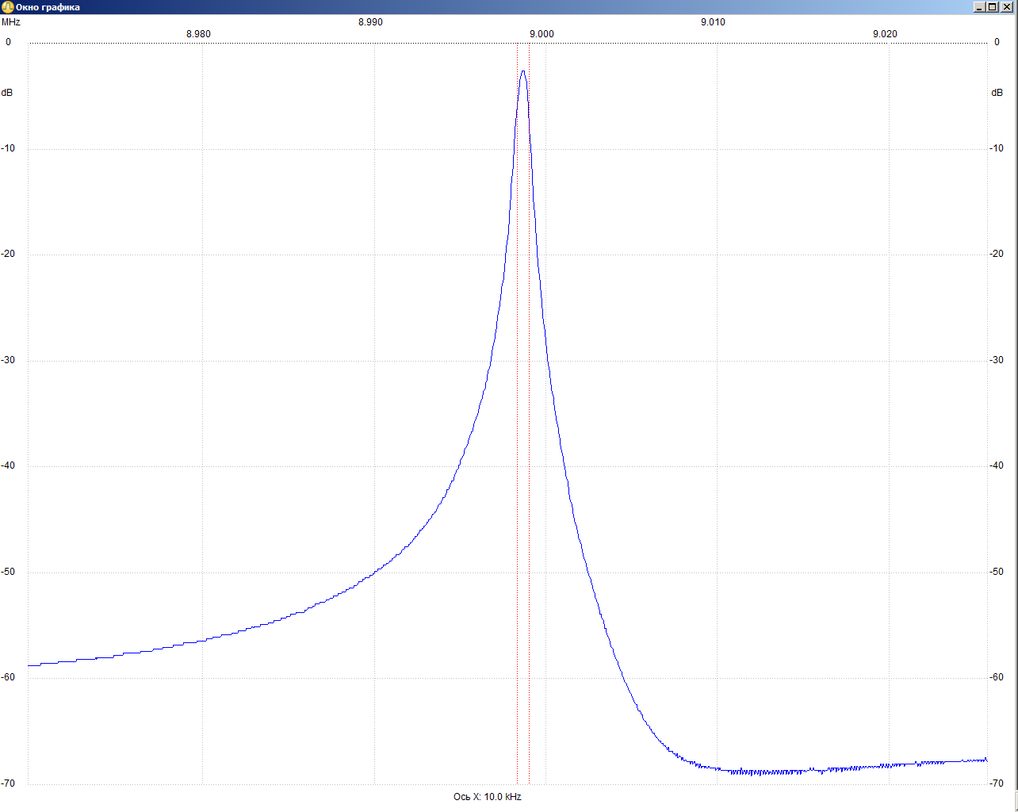Close the graph window
Viewport: 1018px width, 812px height.
pos(1007,7)
